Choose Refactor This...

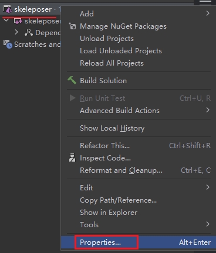[139, 146]
